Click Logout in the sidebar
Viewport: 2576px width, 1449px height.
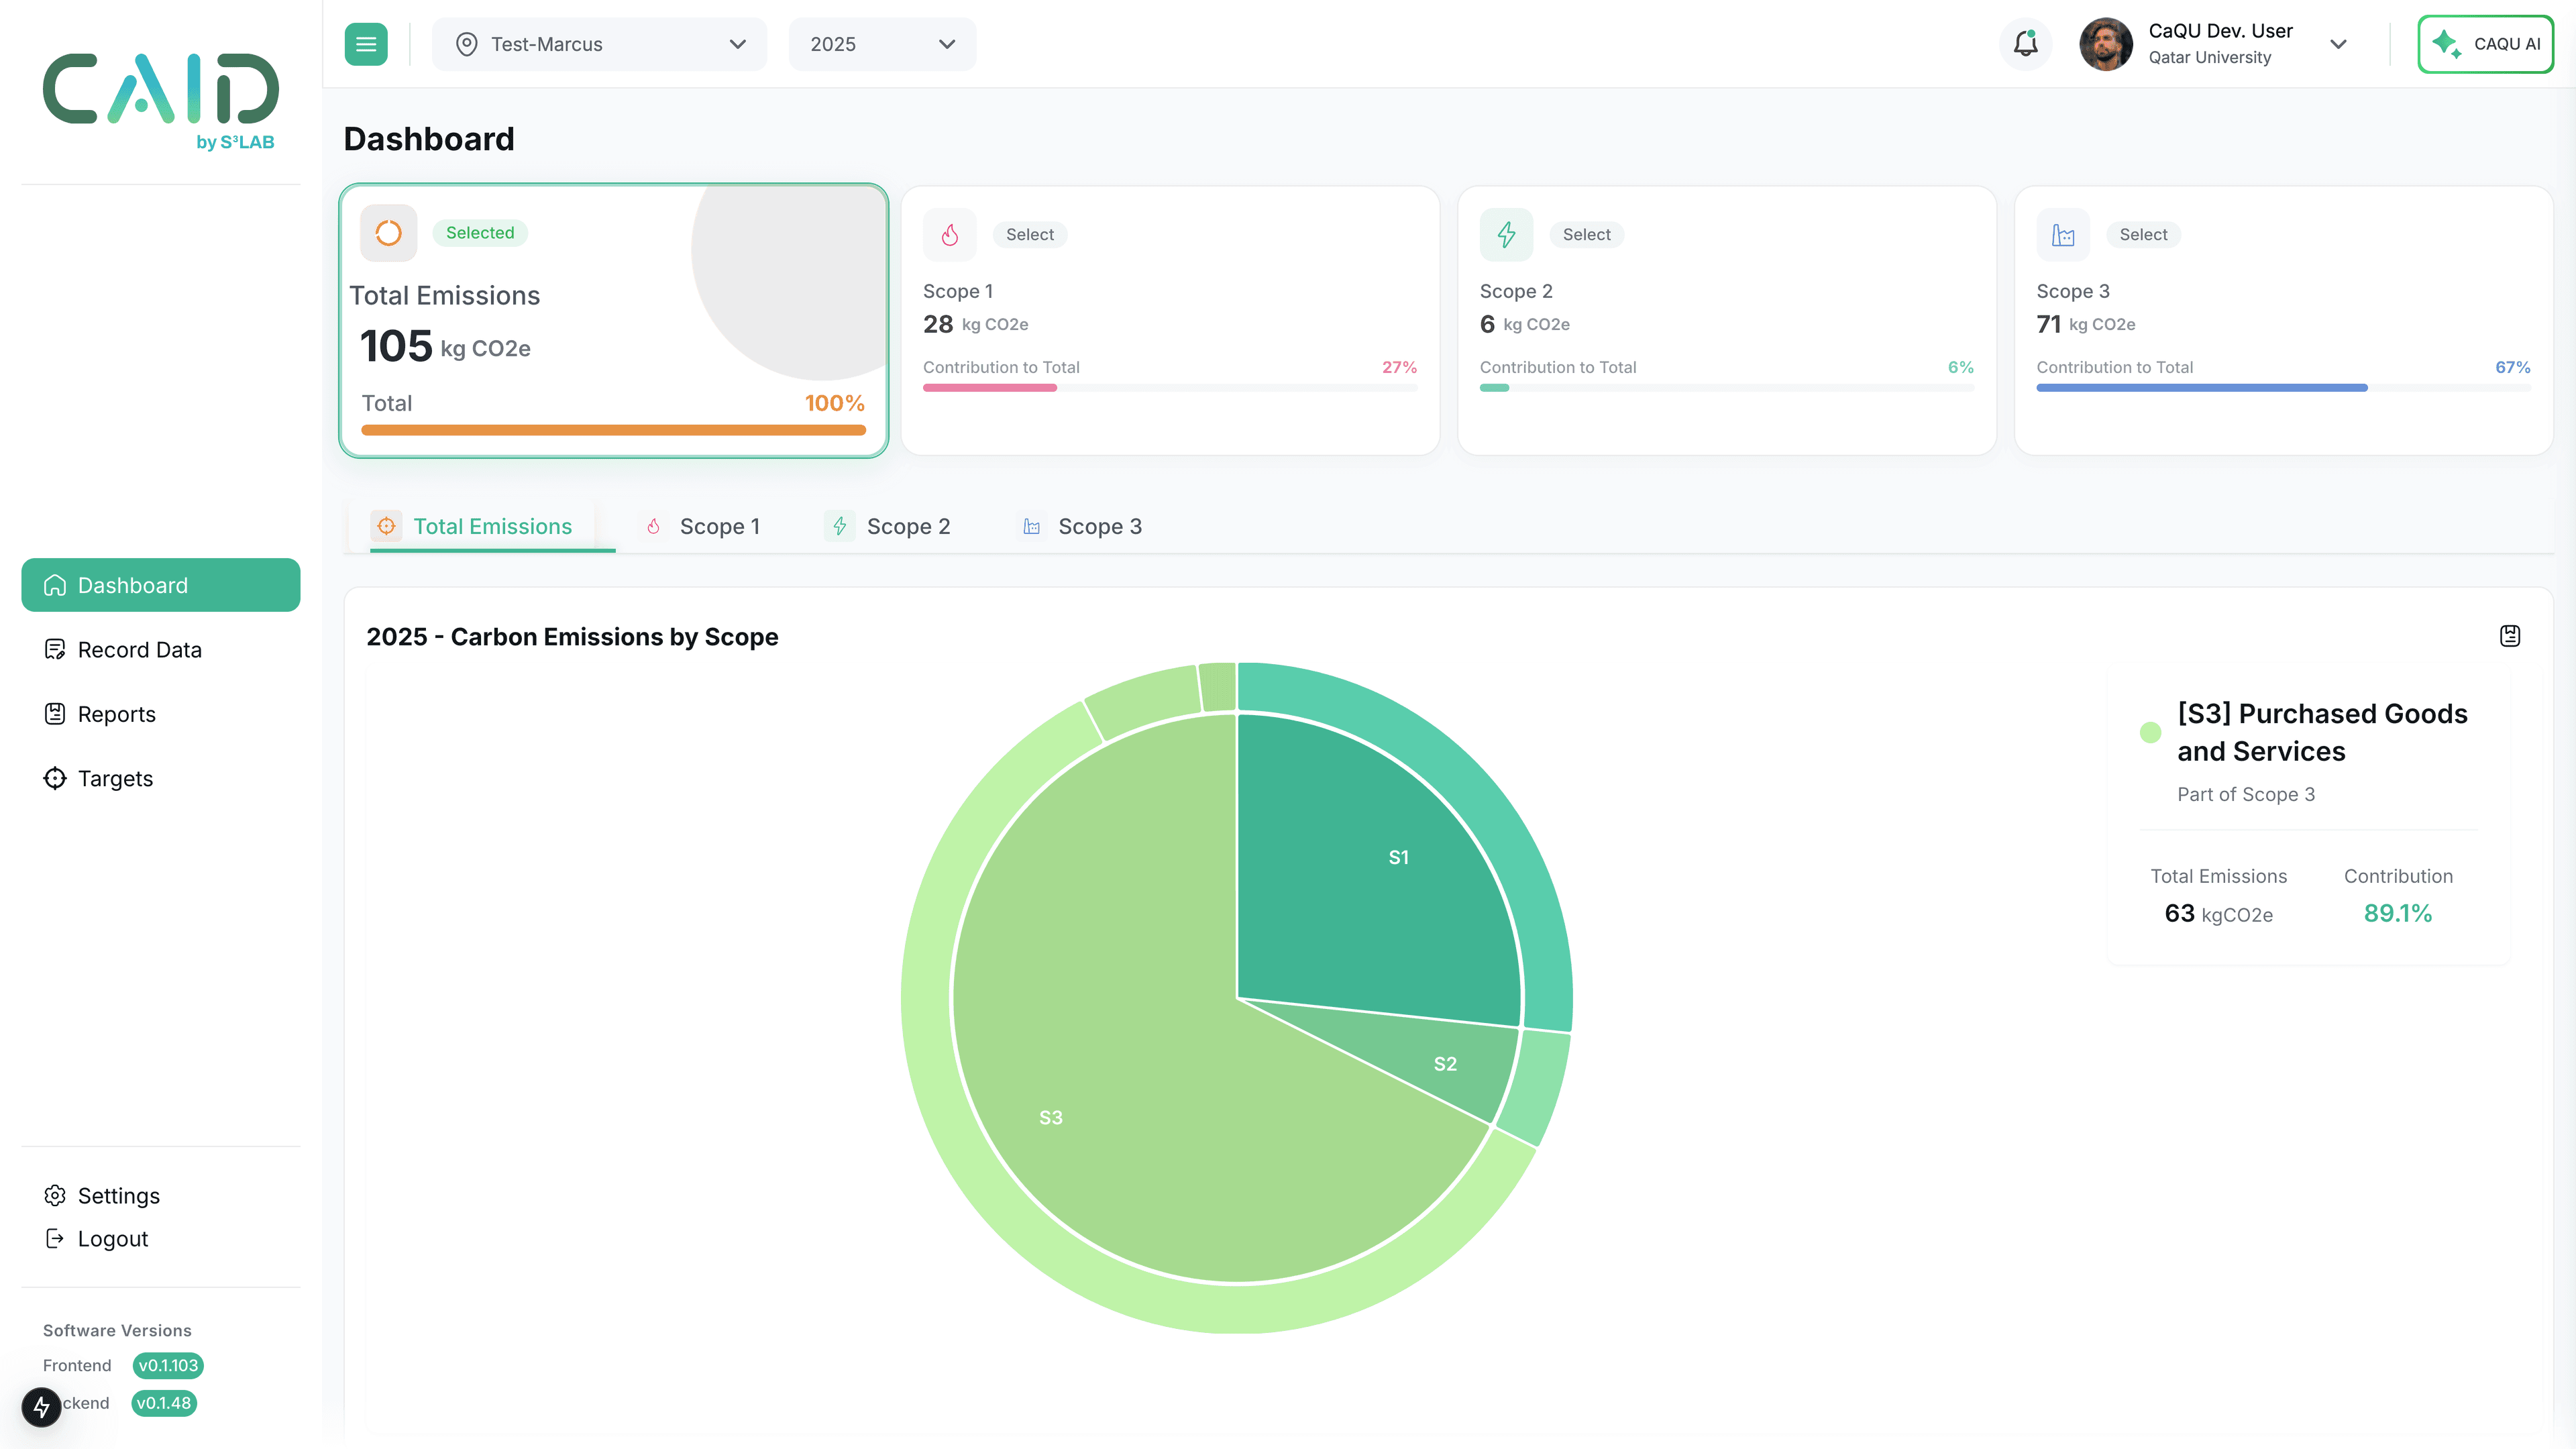(x=112, y=1238)
